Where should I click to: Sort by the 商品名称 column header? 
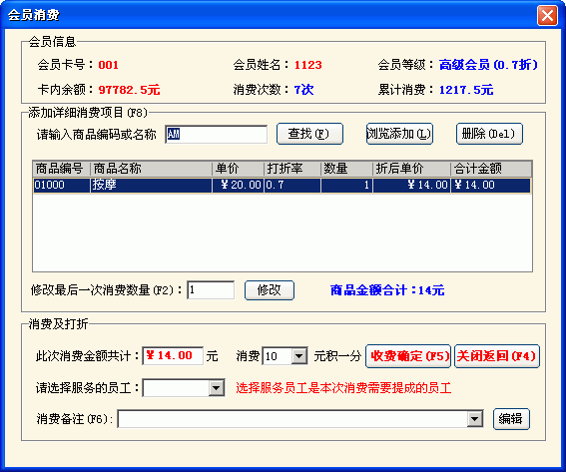151,169
